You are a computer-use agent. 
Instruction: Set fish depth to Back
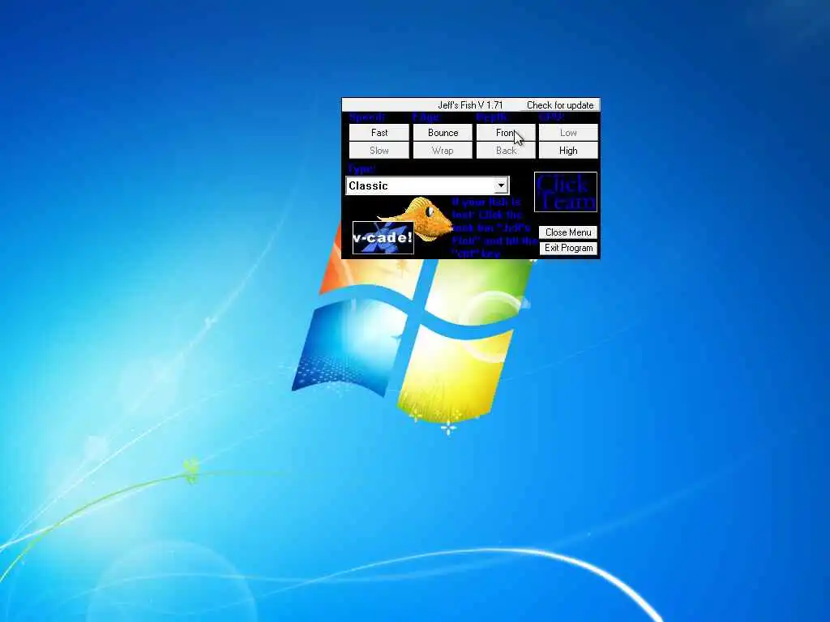pos(506,151)
